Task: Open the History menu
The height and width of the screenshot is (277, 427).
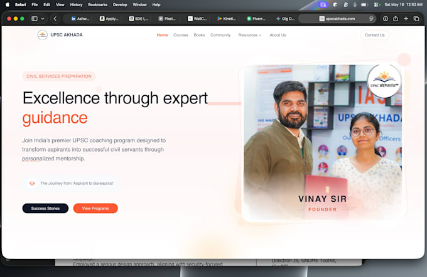Action: pos(76,4)
